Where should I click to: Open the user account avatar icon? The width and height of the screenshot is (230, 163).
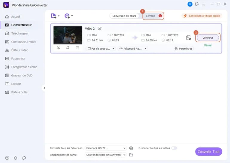click(190, 4)
